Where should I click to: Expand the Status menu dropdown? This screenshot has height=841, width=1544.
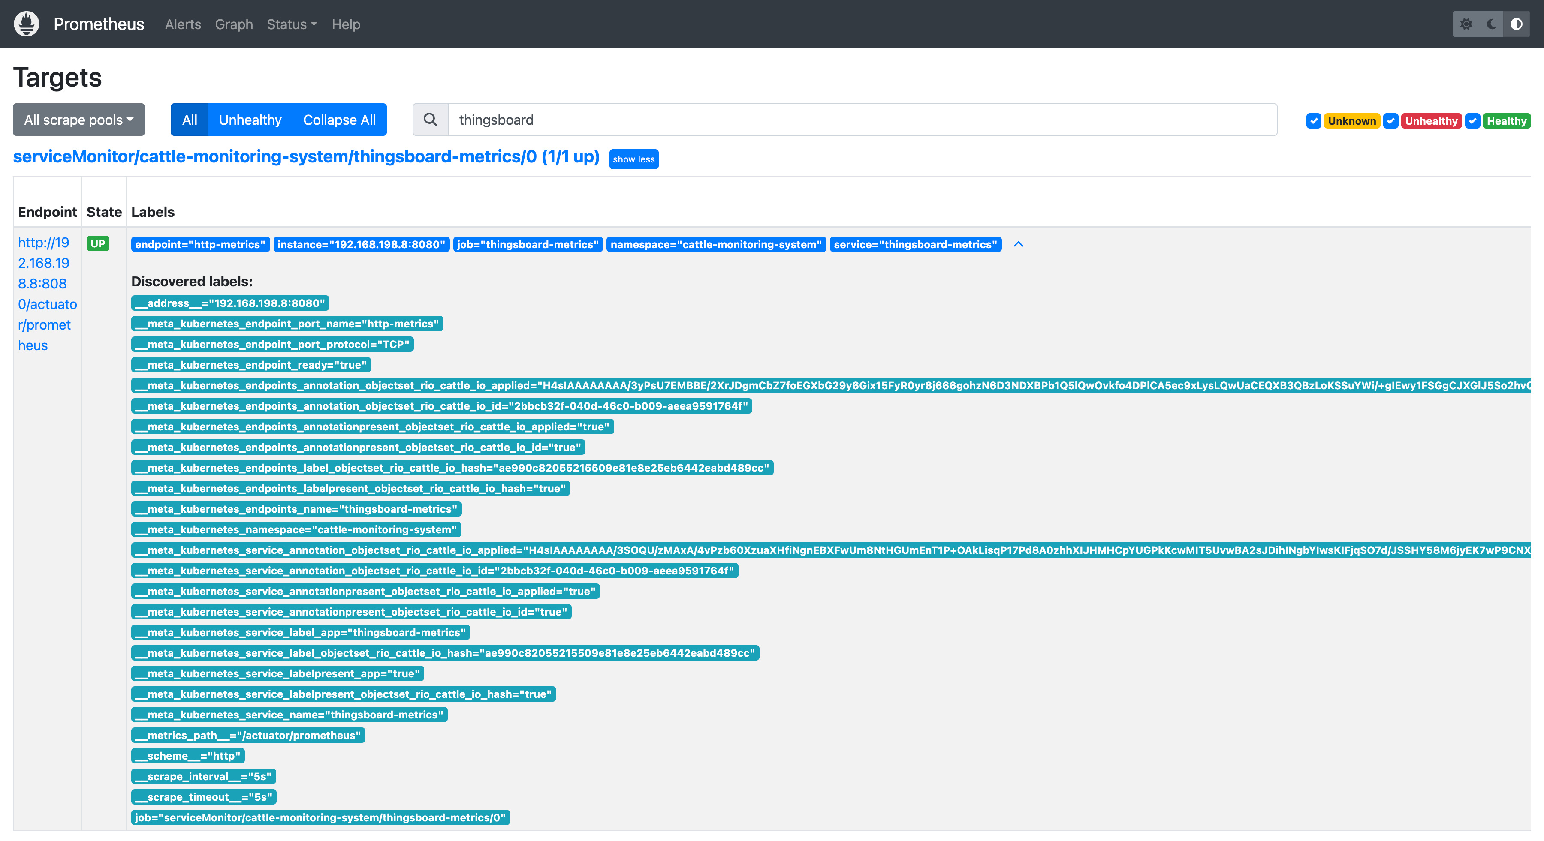coord(291,24)
